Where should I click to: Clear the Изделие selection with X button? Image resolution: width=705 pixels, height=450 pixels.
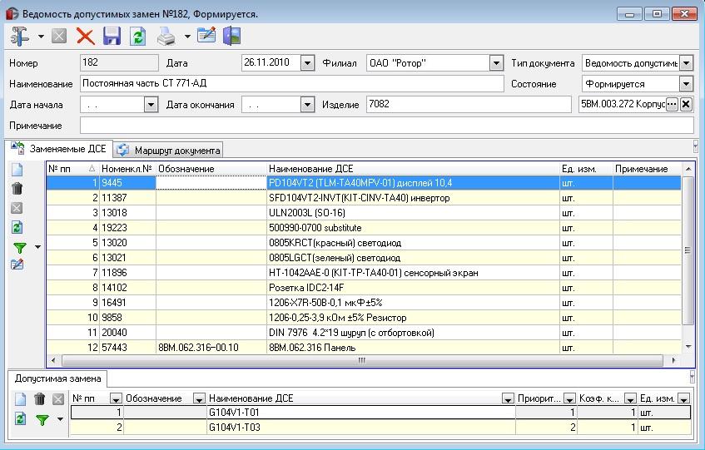[686, 104]
